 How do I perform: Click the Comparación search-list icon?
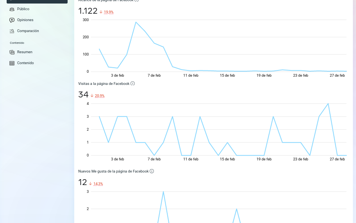point(12,31)
